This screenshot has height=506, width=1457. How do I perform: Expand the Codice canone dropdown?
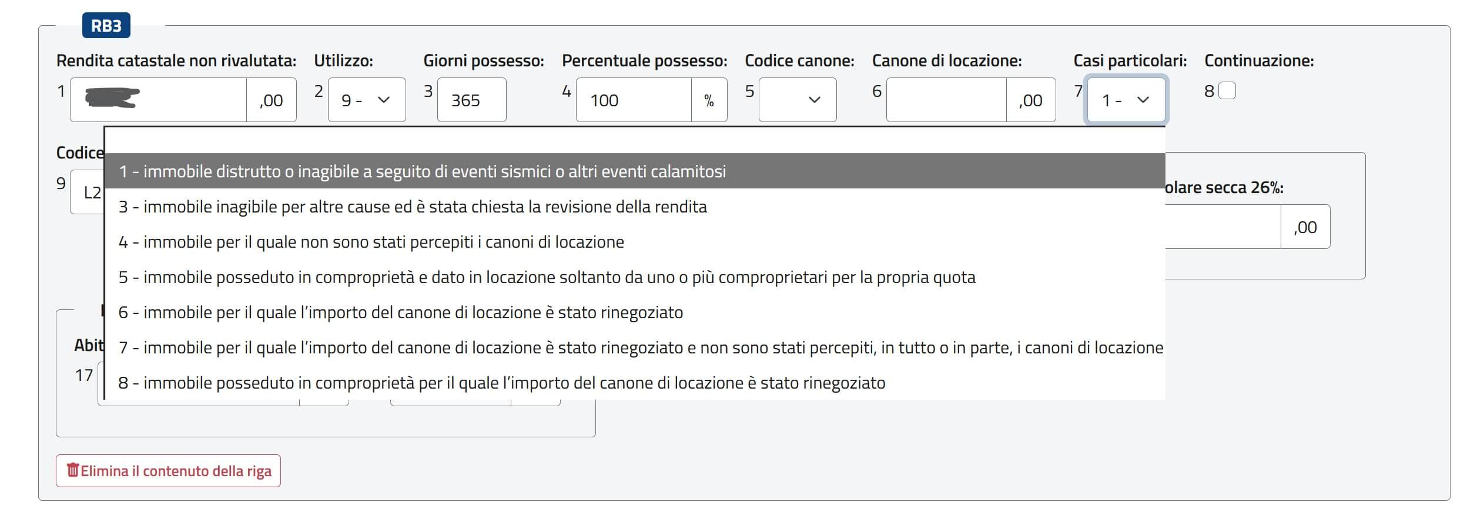[797, 100]
